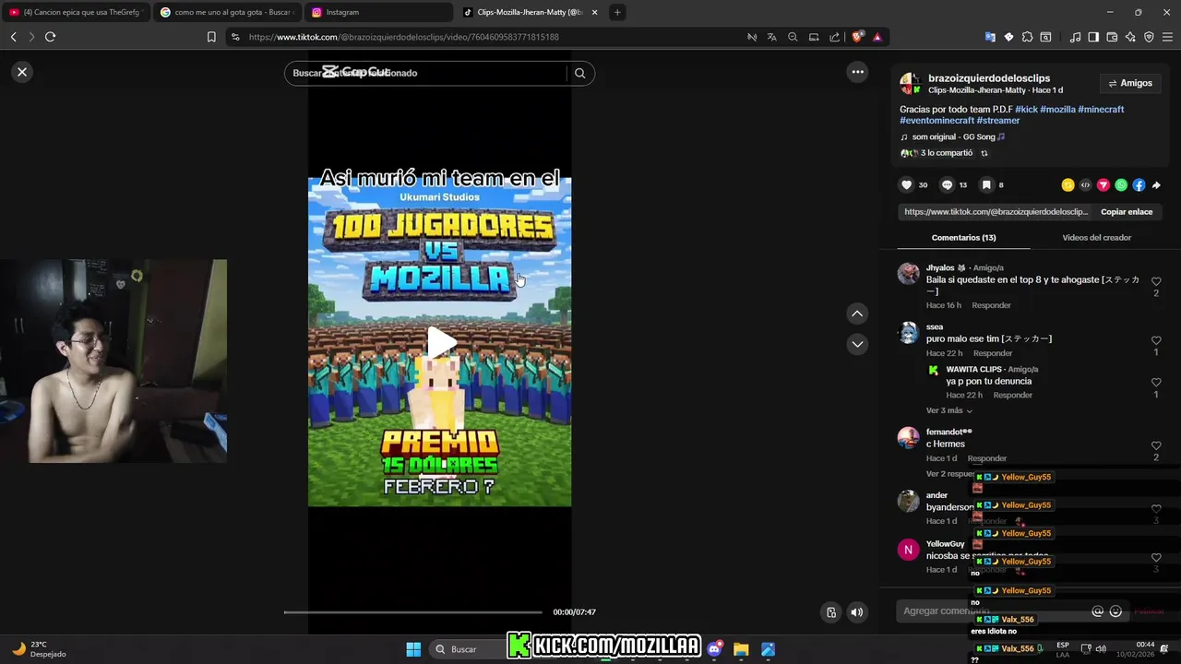The image size is (1181, 664).
Task: Toggle the browser sidebar panel icon
Action: coord(1093,37)
